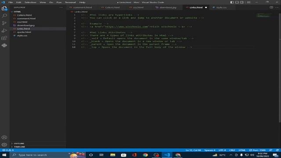
Task: Click the feedback icon in the status bar
Action: click(270, 150)
